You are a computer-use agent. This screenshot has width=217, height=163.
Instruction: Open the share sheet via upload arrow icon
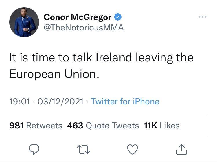pos(182,149)
